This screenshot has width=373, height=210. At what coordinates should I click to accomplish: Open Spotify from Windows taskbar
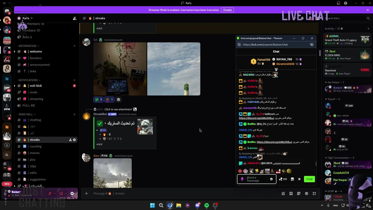207,205
